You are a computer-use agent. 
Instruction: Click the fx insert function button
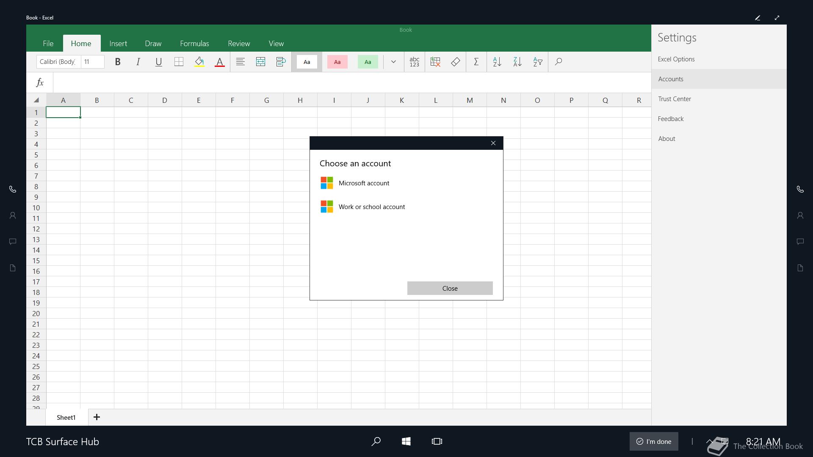pyautogui.click(x=40, y=83)
